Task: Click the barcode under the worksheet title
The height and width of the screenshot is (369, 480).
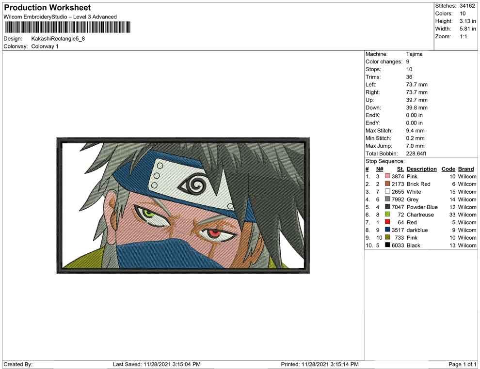Action: [x=67, y=27]
